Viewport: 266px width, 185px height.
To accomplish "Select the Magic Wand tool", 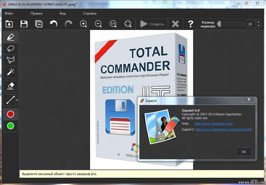I will 10,72.
